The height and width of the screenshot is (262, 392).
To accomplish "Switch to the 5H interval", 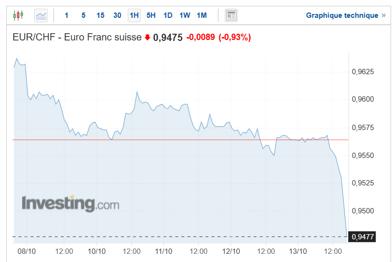I will pos(151,15).
